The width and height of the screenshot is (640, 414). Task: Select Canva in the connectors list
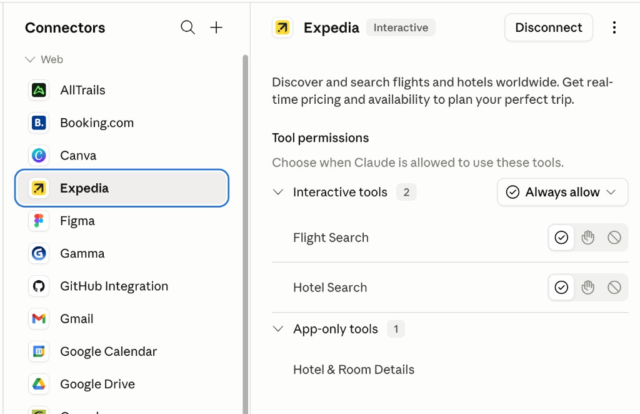(122, 155)
